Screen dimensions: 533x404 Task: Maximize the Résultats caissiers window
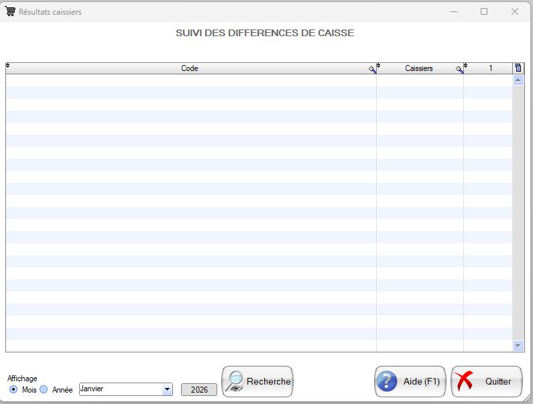point(484,11)
